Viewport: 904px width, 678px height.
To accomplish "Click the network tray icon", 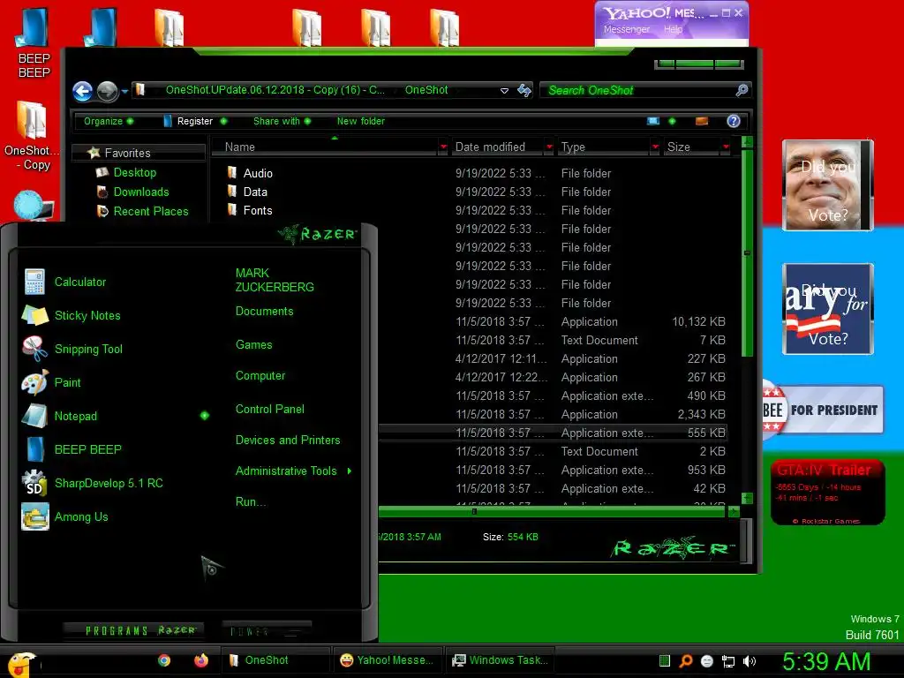I will click(728, 661).
